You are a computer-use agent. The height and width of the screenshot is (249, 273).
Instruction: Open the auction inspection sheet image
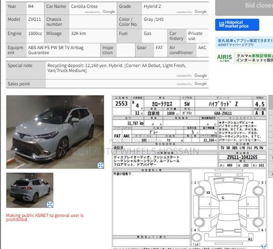click(189, 172)
